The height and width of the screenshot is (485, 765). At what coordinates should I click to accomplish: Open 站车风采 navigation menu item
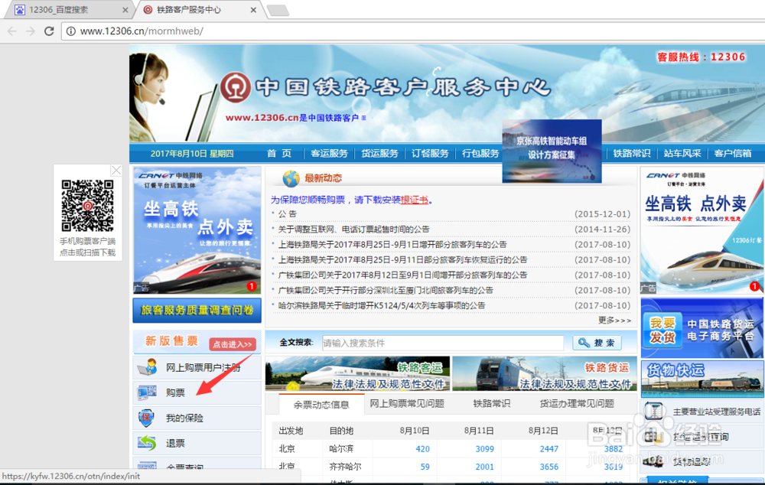[682, 153]
